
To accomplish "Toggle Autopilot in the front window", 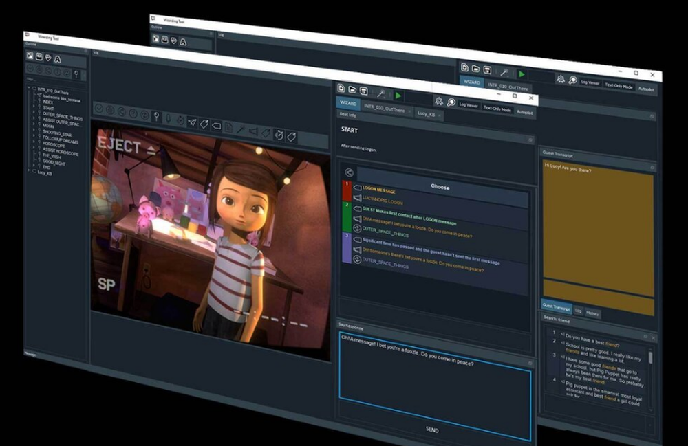I will click(524, 112).
